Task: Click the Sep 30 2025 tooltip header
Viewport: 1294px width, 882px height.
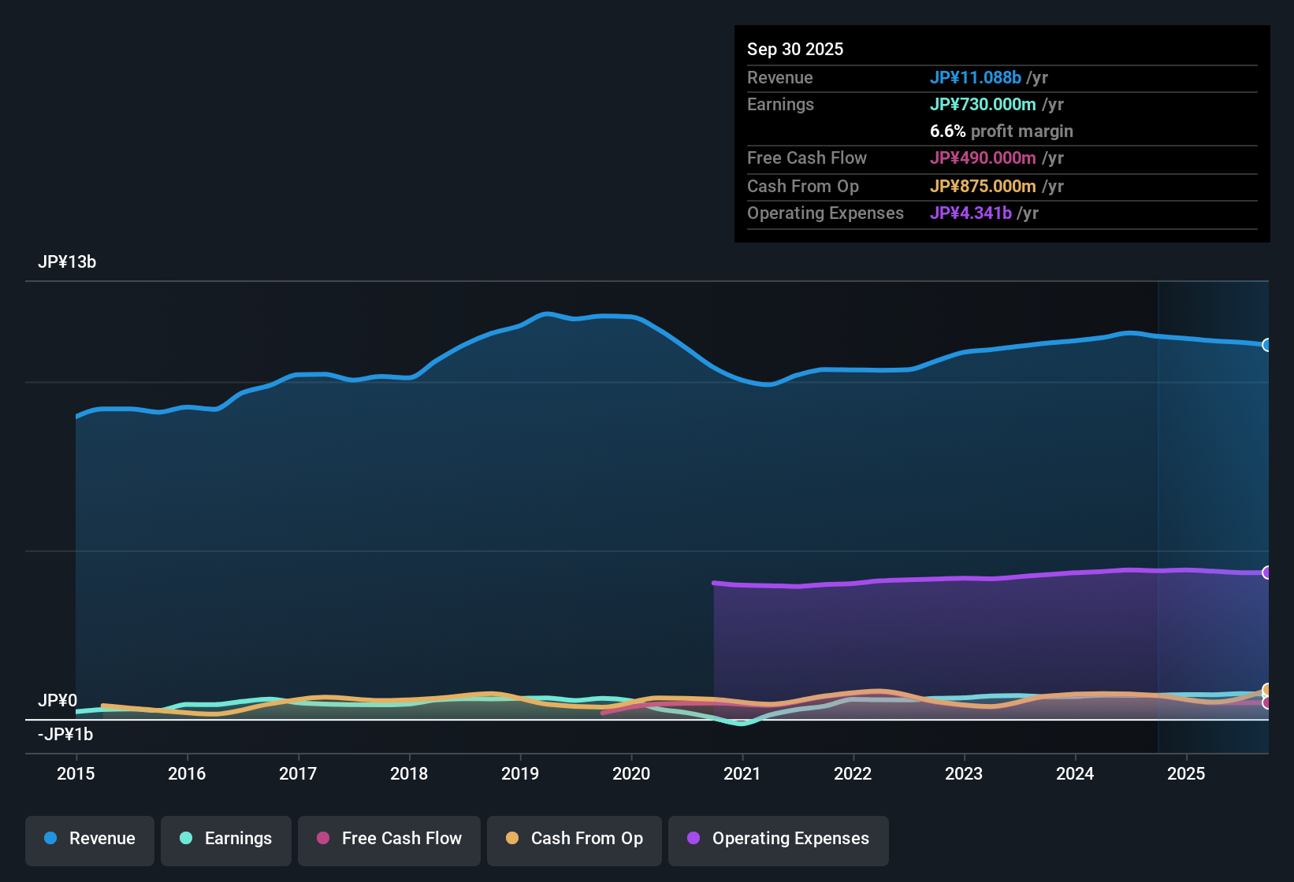Action: (x=795, y=49)
